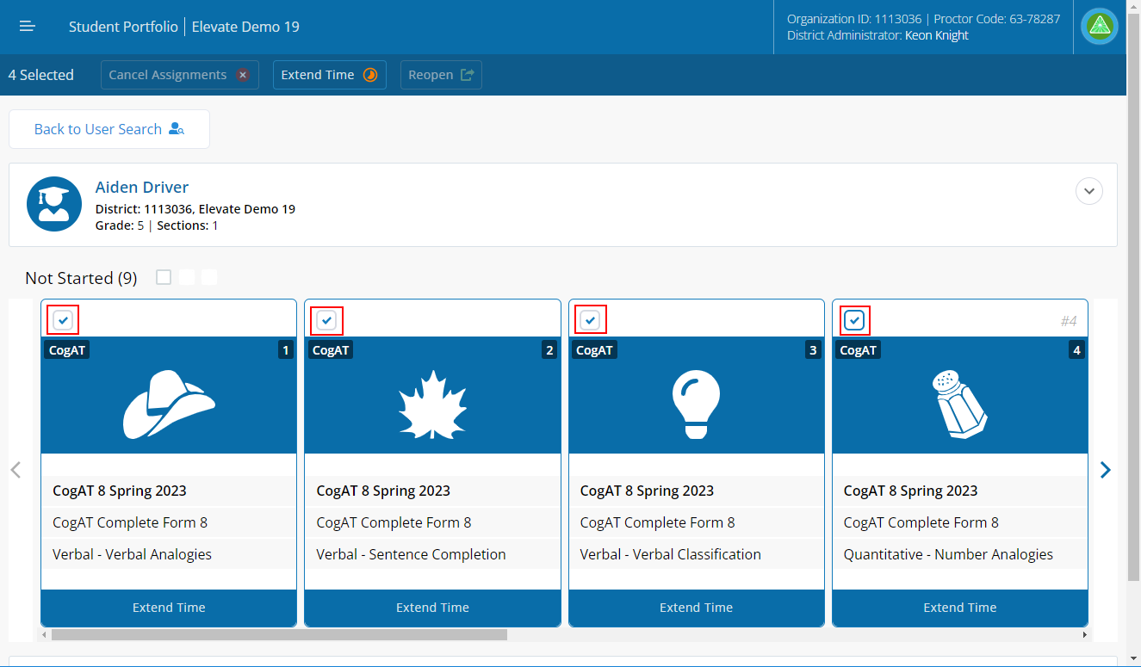Screen dimensions: 1141x667
Task: Click the light bulb test icon
Action: point(696,405)
